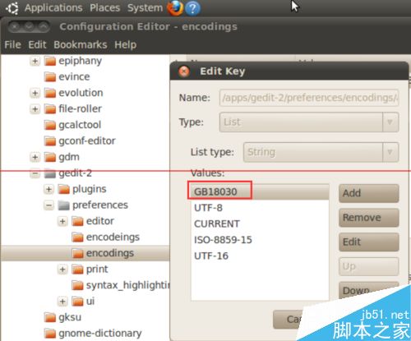Open the System panel menu

coord(145,8)
